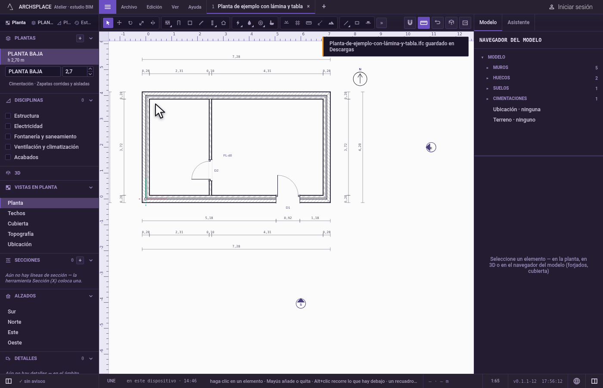Choose the wall (brick) drawing tool
603x388 pixels.
(x=168, y=23)
